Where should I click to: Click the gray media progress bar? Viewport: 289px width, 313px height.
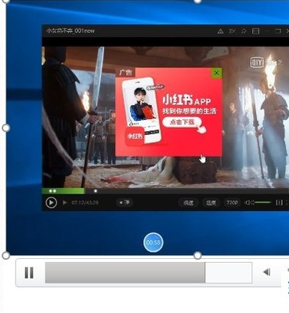pyautogui.click(x=149, y=273)
